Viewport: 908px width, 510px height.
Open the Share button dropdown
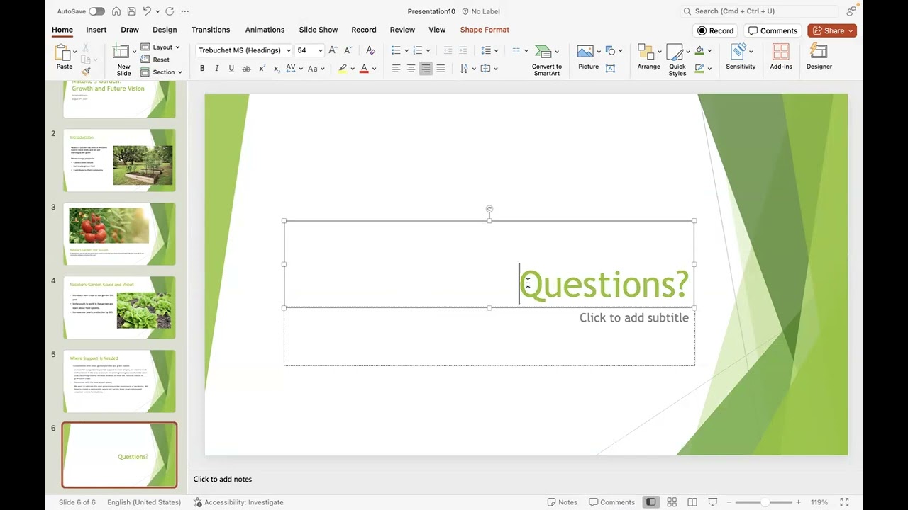pos(850,30)
